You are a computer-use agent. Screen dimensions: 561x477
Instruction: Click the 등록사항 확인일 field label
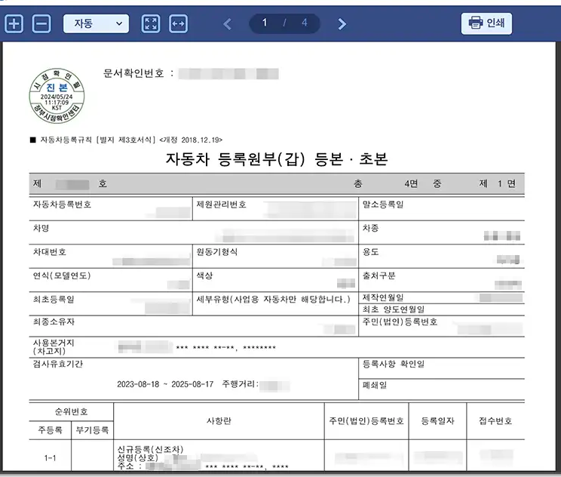coord(393,365)
